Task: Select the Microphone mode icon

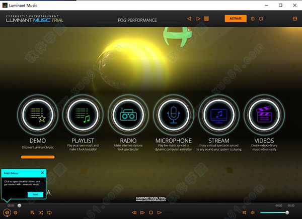Action: (x=174, y=115)
